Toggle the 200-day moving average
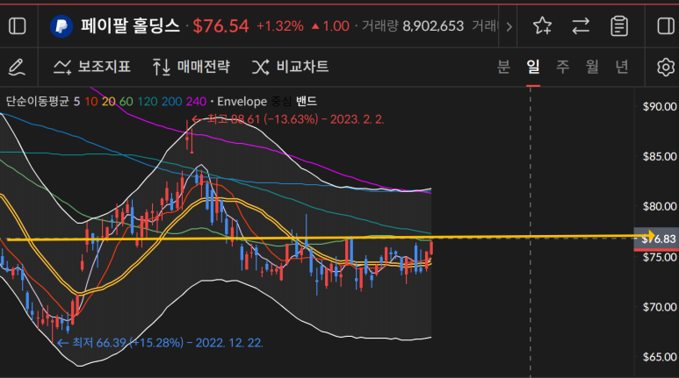Screen dimensions: 679x378 point(172,102)
